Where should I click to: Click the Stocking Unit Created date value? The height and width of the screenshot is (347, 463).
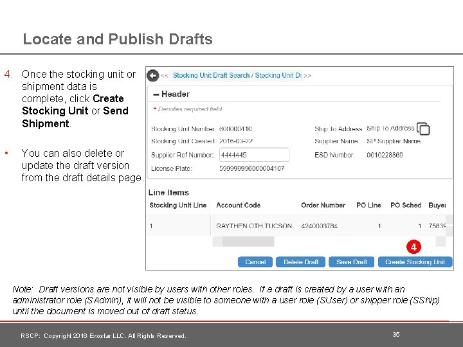point(235,141)
